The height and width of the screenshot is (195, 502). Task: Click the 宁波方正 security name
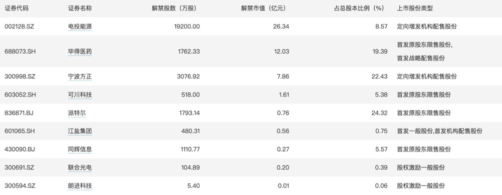point(80,76)
